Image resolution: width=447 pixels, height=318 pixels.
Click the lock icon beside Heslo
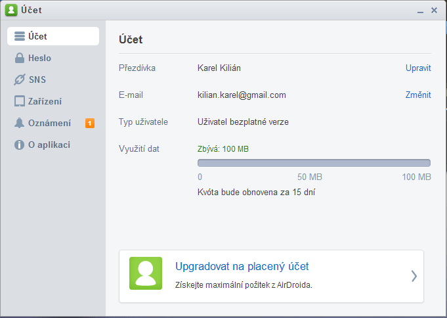20,58
